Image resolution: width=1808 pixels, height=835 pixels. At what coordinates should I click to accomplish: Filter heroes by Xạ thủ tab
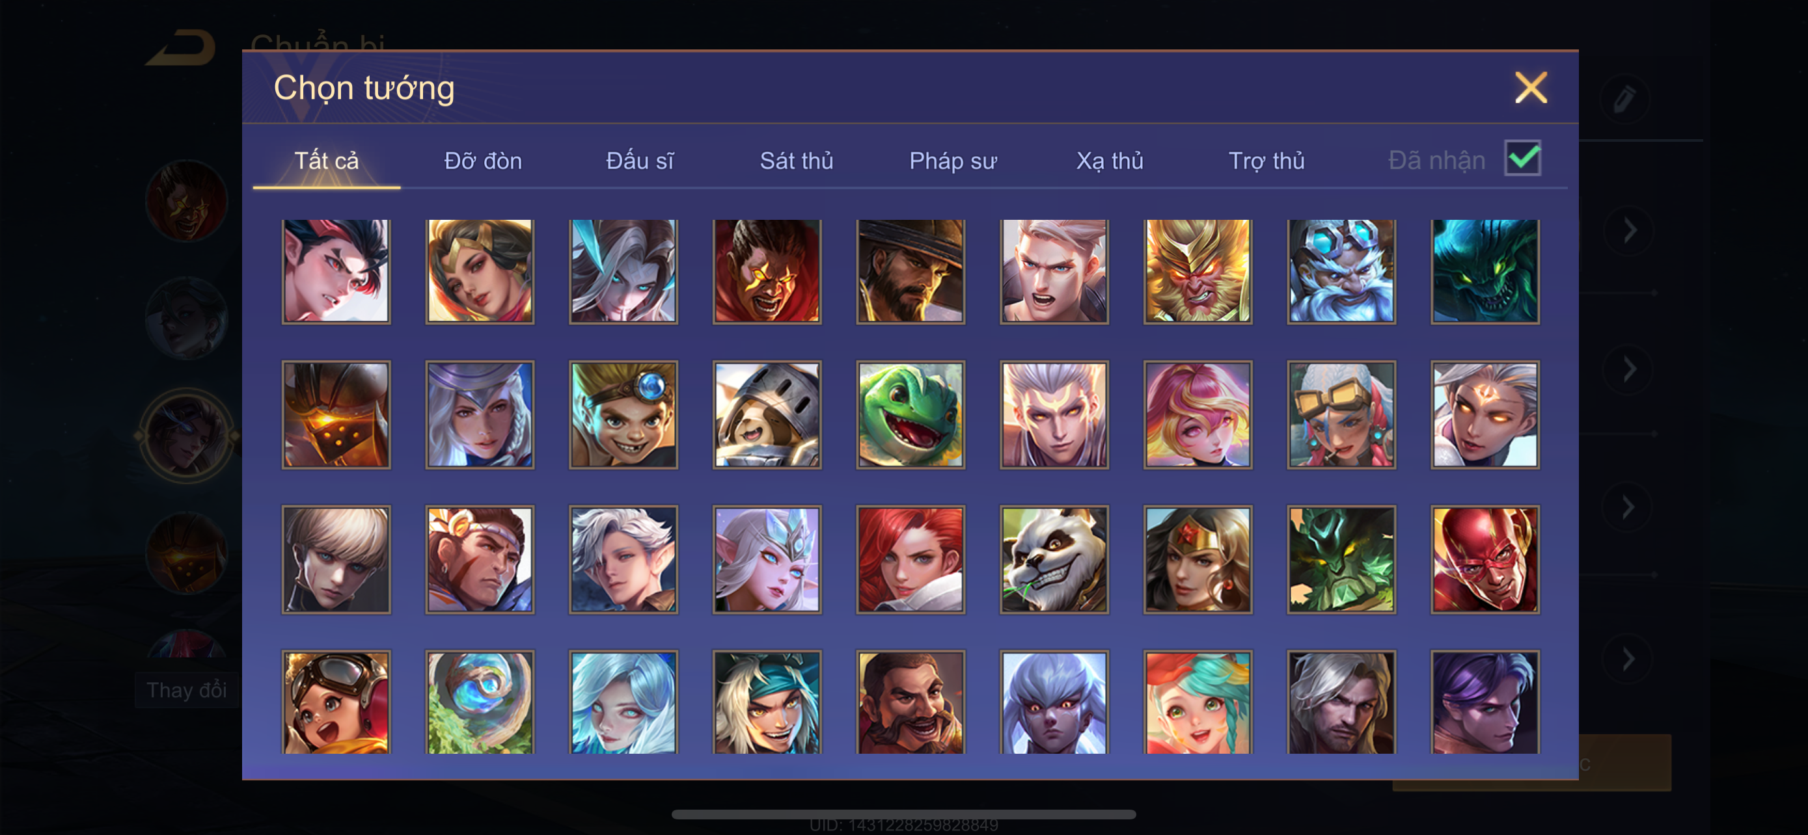(1110, 161)
